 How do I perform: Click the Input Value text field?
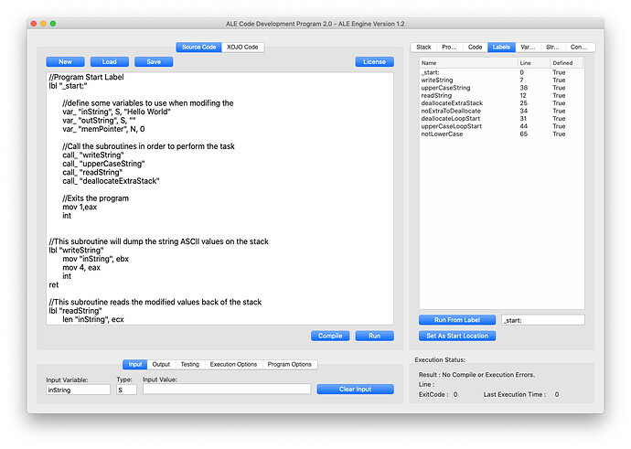[x=226, y=390]
